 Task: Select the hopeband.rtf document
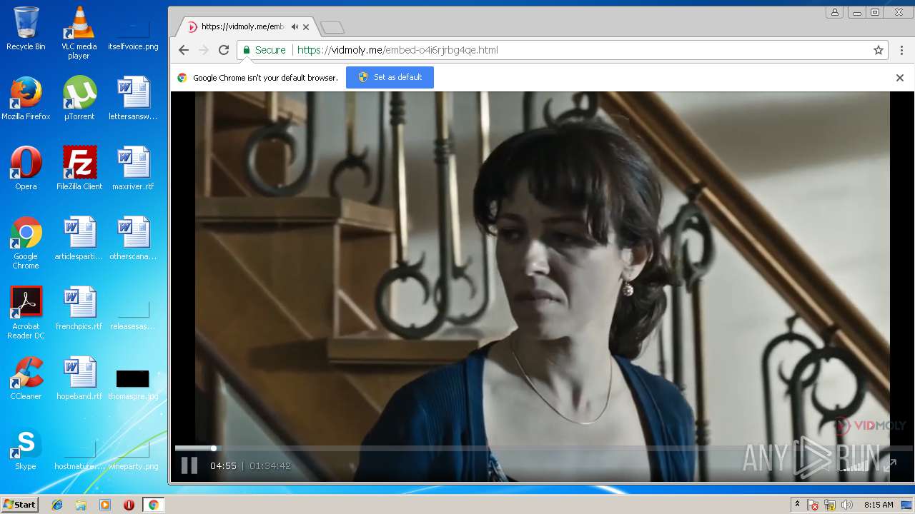79,378
